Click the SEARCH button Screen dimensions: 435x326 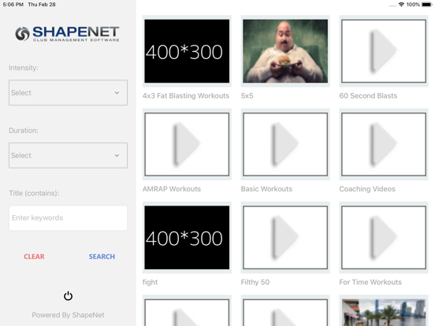(102, 257)
